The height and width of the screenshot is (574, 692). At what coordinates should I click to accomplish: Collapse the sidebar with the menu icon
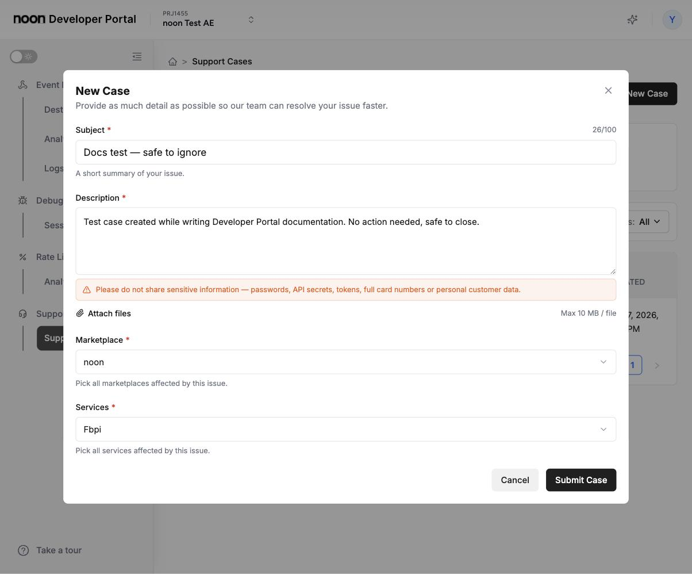click(137, 56)
